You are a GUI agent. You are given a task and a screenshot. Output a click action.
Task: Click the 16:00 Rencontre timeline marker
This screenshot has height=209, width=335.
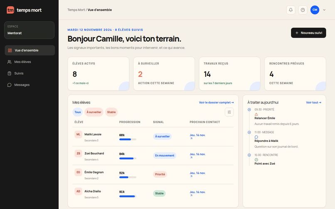(x=249, y=155)
